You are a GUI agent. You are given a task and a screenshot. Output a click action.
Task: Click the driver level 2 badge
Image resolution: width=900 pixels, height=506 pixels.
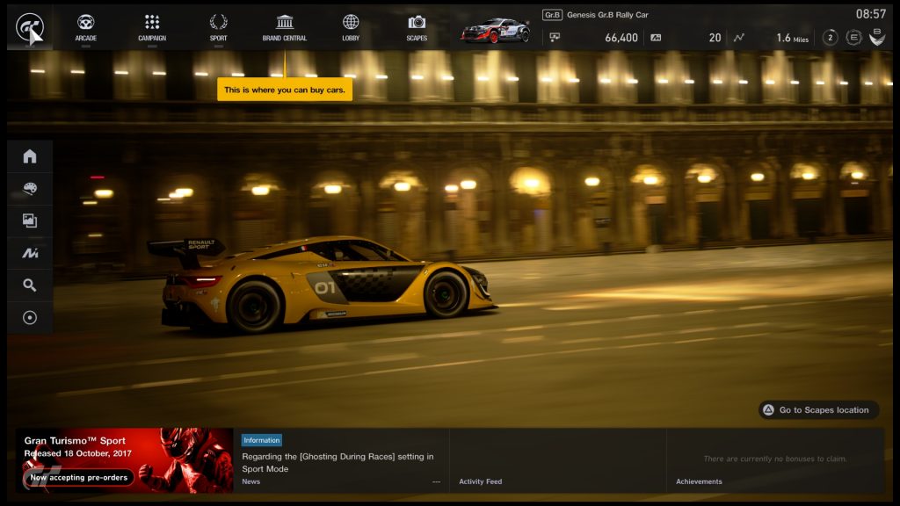click(x=830, y=38)
